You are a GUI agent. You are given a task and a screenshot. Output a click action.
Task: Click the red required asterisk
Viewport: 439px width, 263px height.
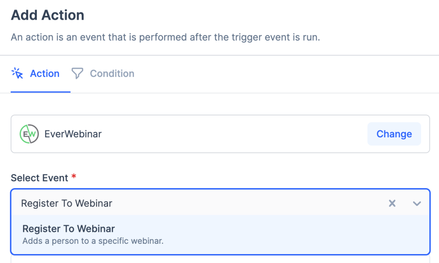click(x=74, y=177)
